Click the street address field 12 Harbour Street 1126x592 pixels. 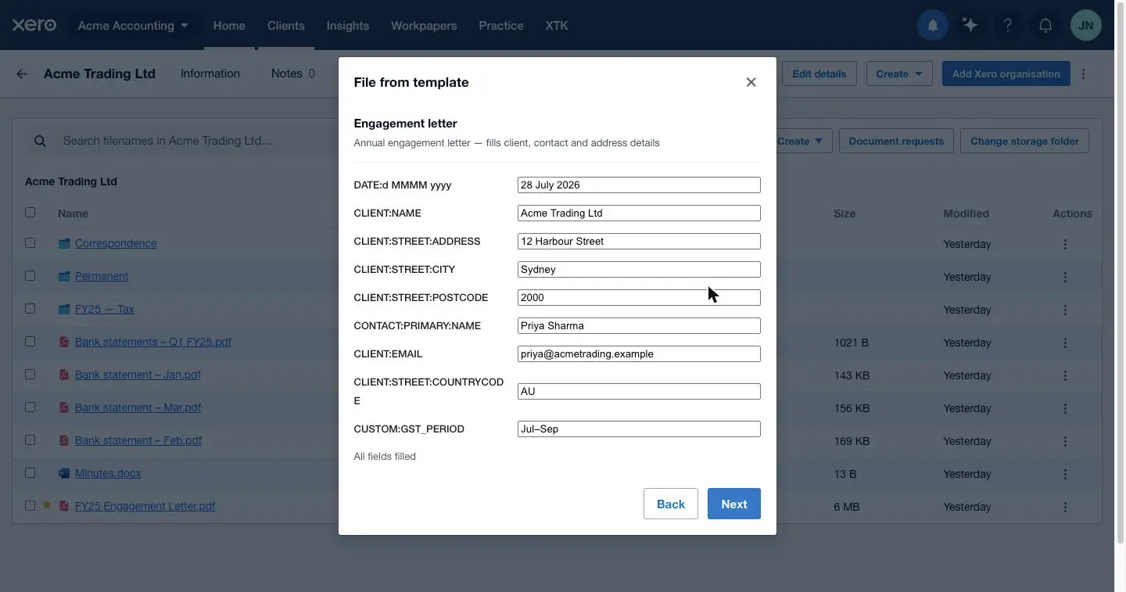(x=639, y=241)
